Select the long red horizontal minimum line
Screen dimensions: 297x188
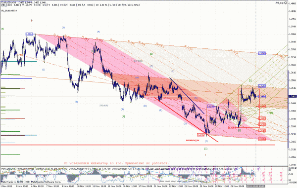pos(138,145)
